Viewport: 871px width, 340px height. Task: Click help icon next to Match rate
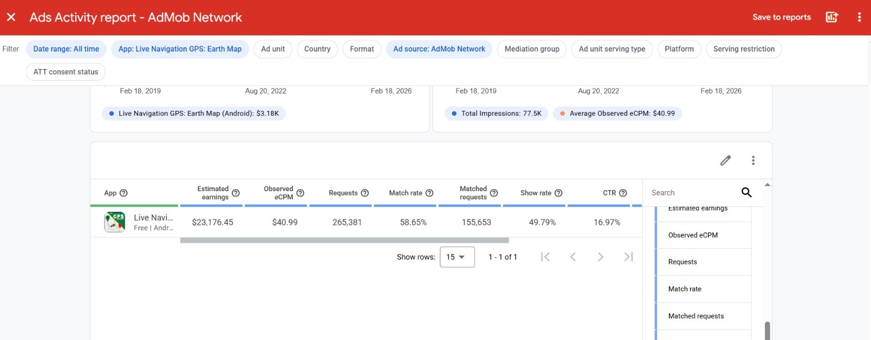429,193
